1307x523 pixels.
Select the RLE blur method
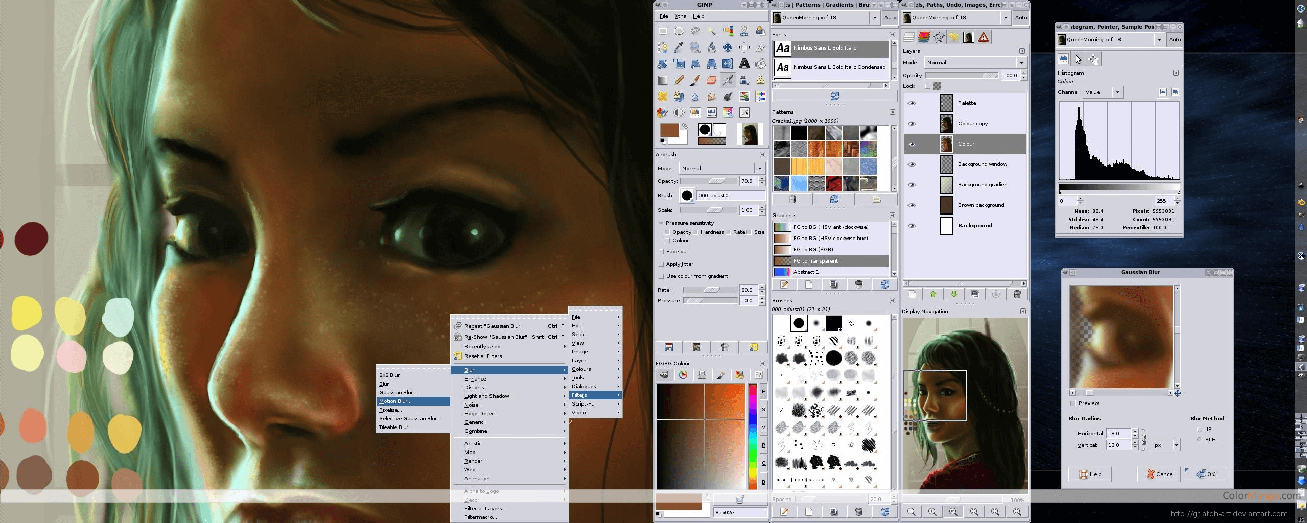(1199, 440)
